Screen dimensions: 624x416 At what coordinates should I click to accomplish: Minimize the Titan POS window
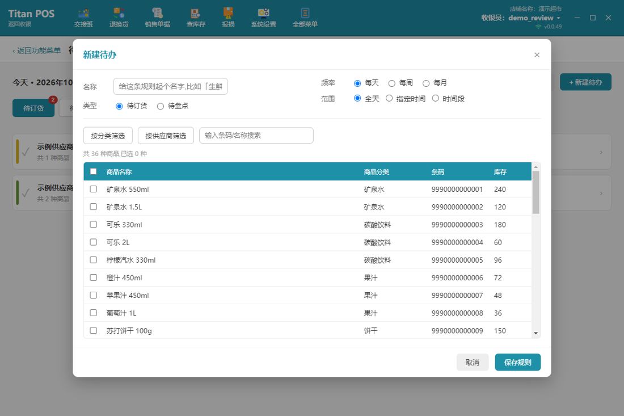point(577,18)
